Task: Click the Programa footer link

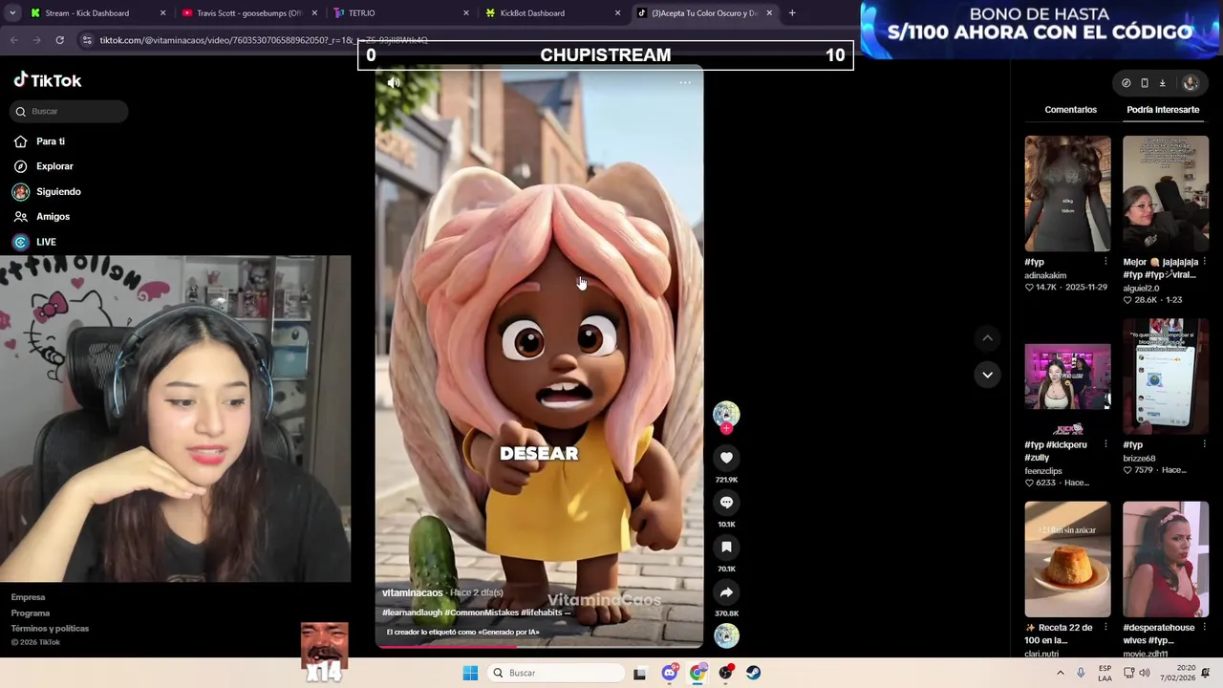Action: point(31,613)
